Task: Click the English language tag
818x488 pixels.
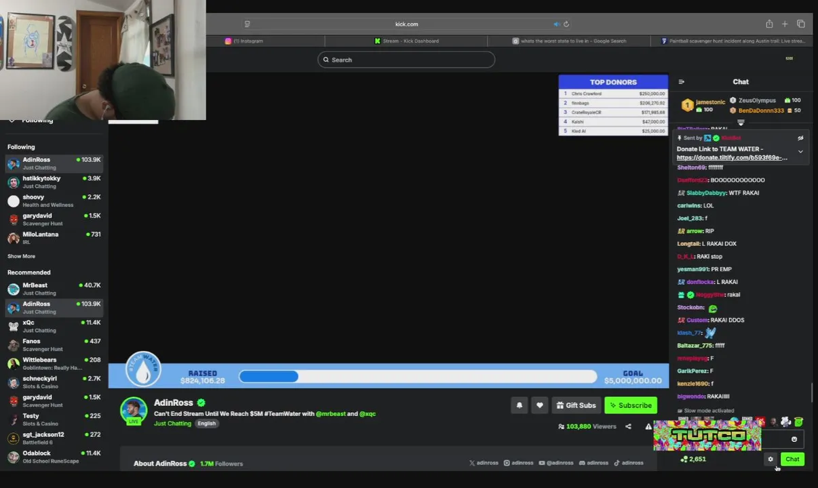Action: [206, 424]
